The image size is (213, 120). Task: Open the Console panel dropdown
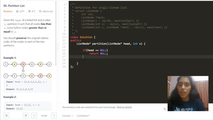point(67,116)
